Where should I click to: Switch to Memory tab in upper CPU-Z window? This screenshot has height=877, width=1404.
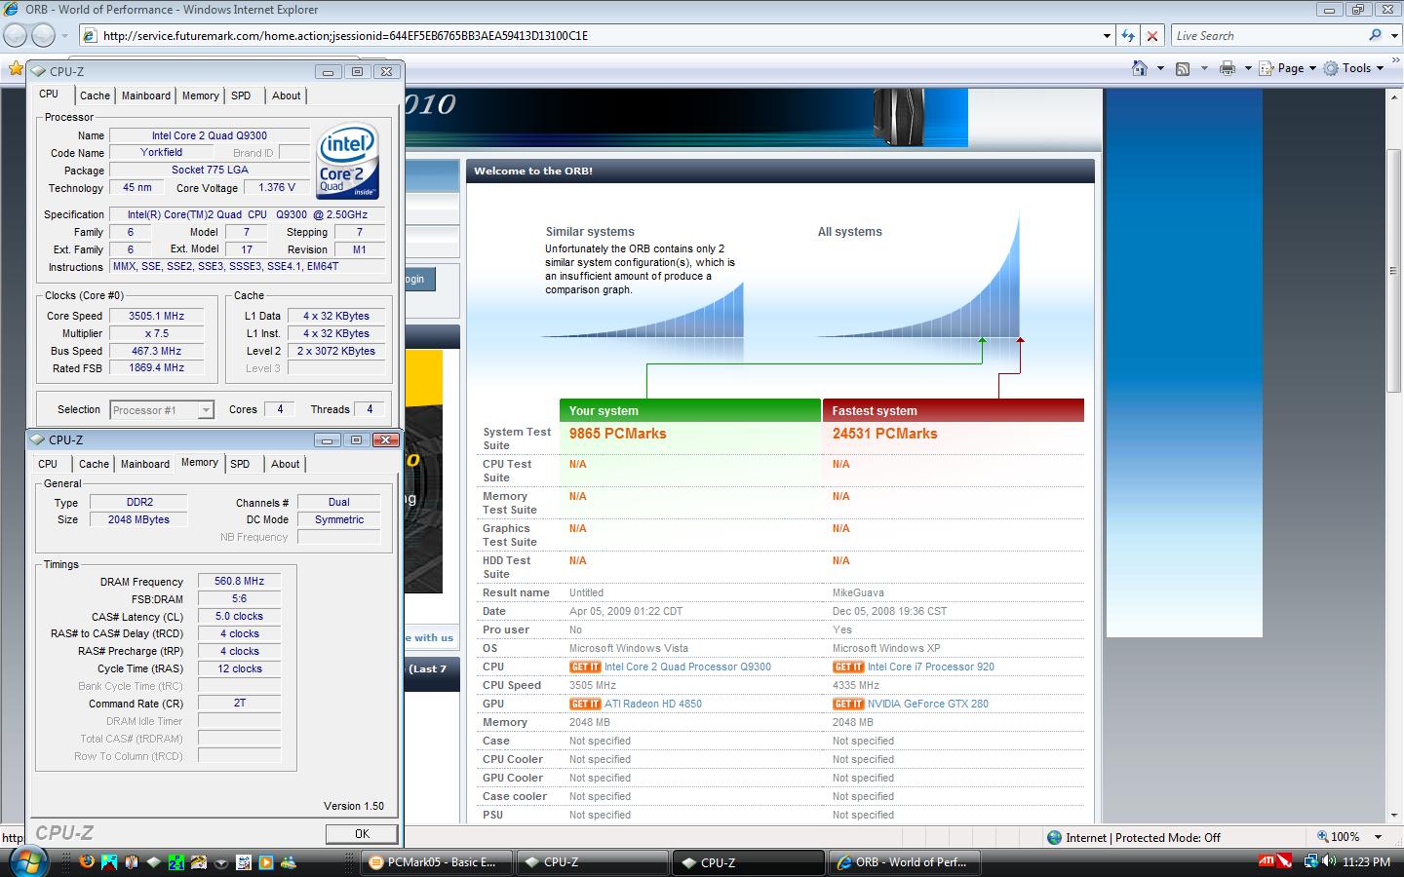(x=200, y=95)
